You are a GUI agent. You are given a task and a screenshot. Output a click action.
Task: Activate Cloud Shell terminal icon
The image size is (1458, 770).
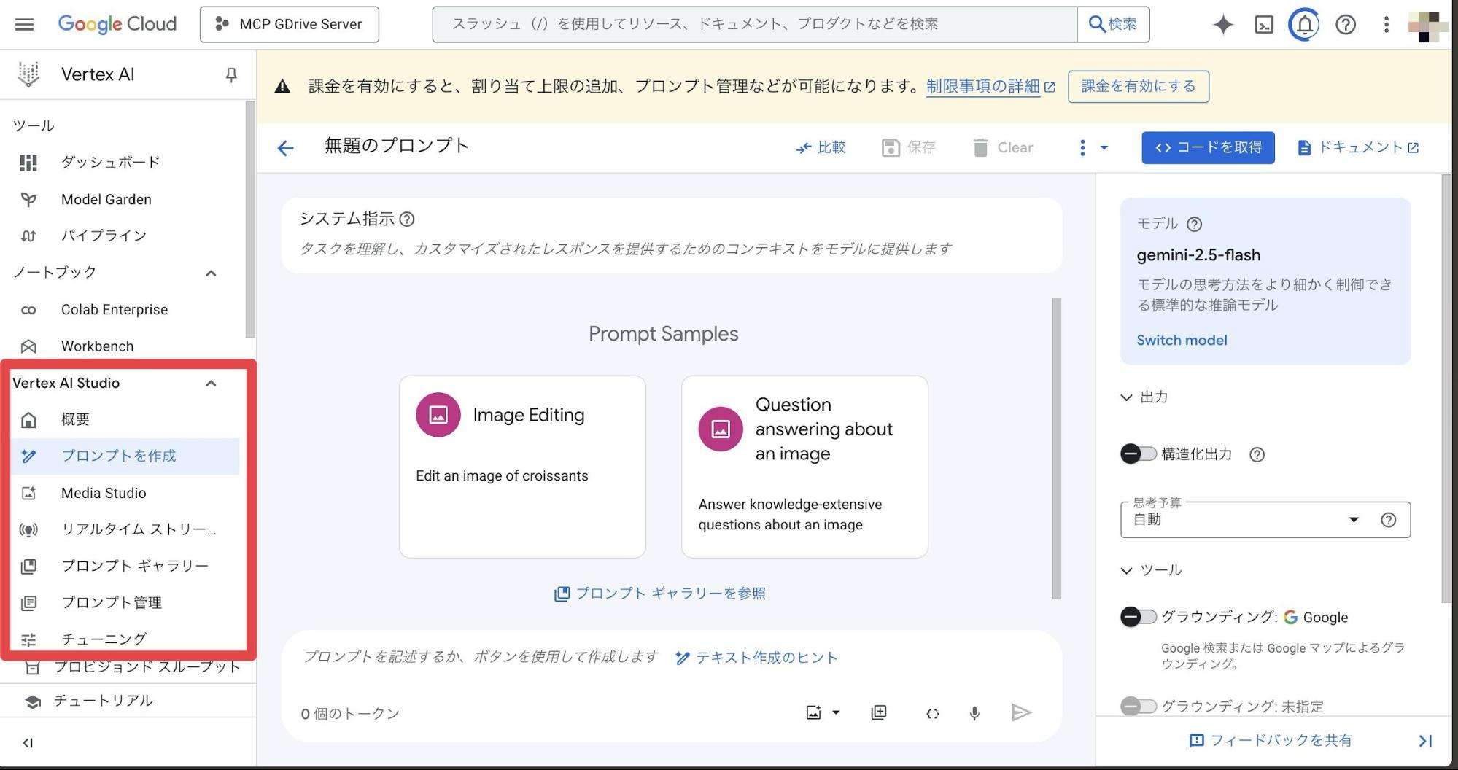tap(1264, 25)
